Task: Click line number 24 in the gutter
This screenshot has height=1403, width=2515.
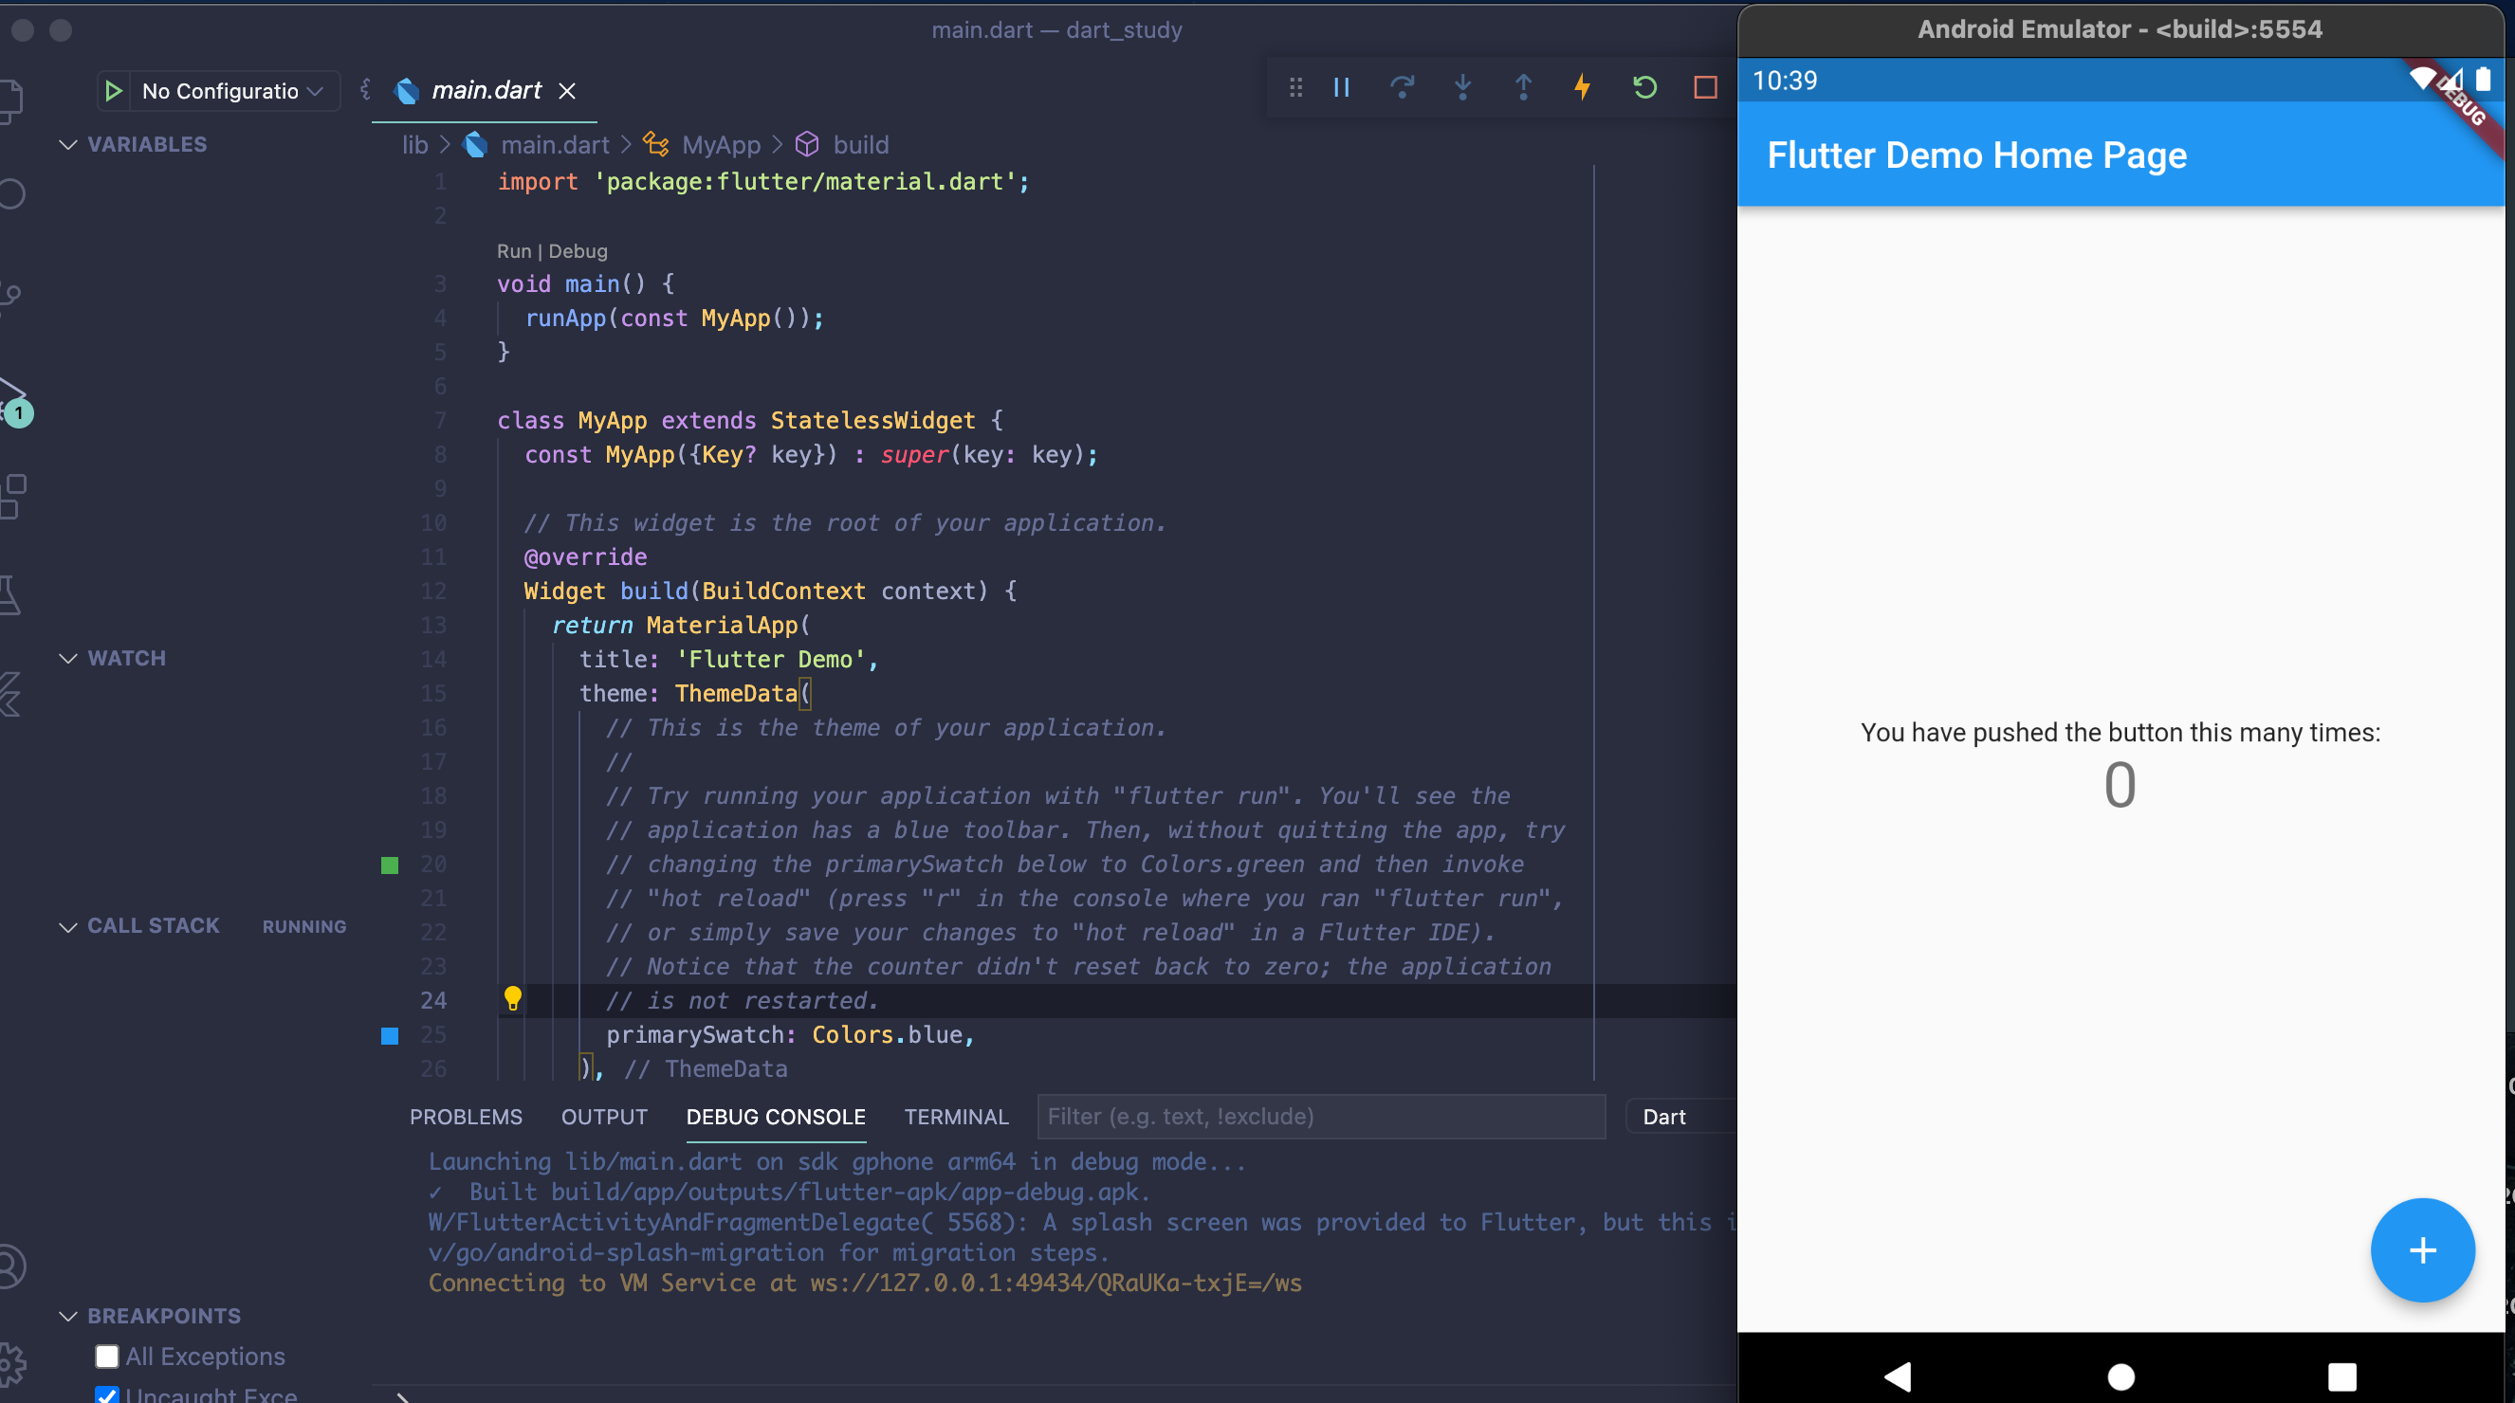Action: click(x=432, y=1000)
